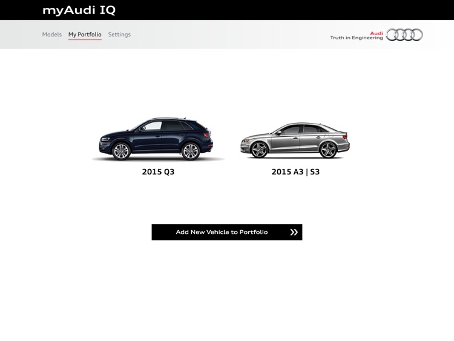Go to the Settings tab
Image resolution: width=454 pixels, height=341 pixels.
119,35
